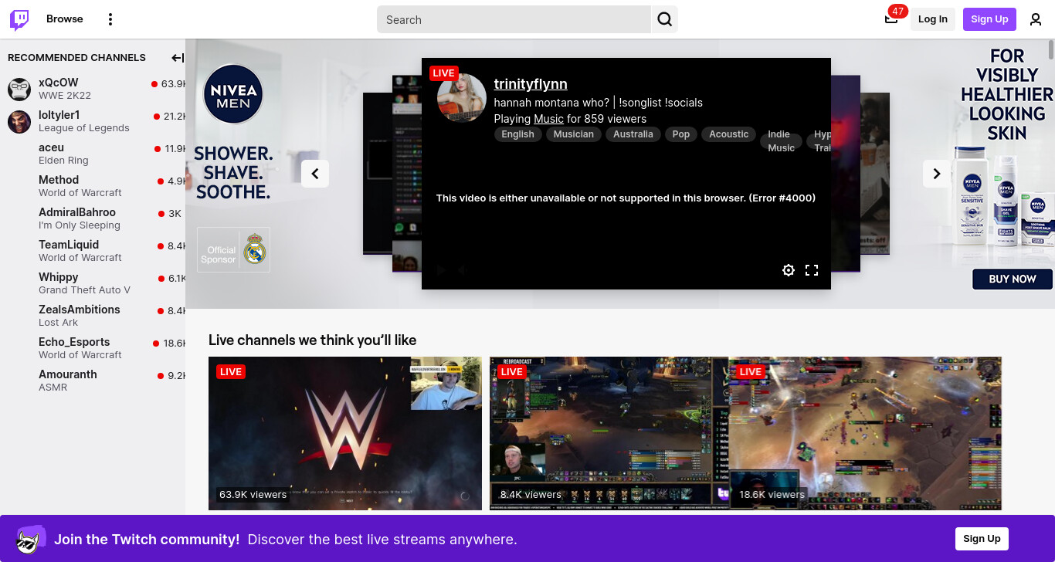Click the World of Warcraft label under Method
The width and height of the screenshot is (1055, 562).
point(80,193)
